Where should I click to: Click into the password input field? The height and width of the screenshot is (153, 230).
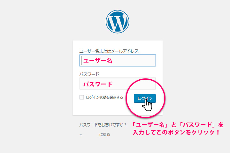(118, 84)
